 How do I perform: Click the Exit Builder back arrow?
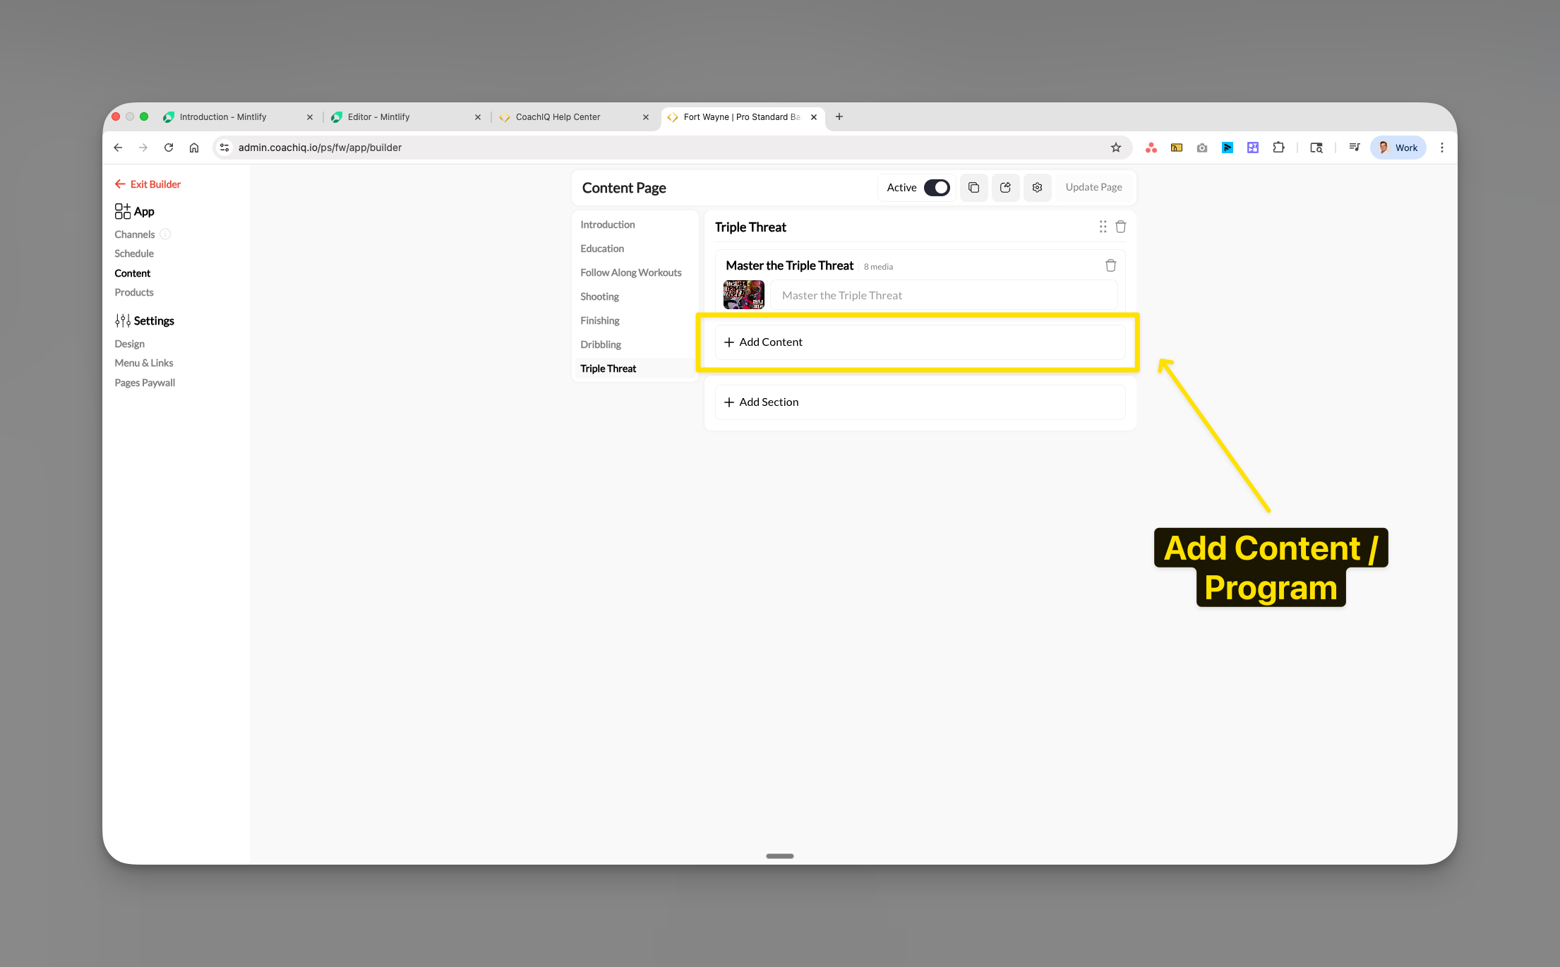120,184
